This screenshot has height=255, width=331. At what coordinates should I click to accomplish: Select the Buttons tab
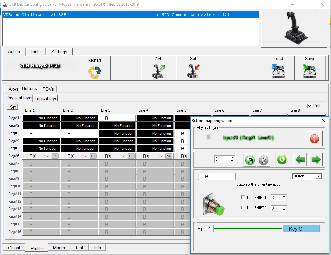29,88
